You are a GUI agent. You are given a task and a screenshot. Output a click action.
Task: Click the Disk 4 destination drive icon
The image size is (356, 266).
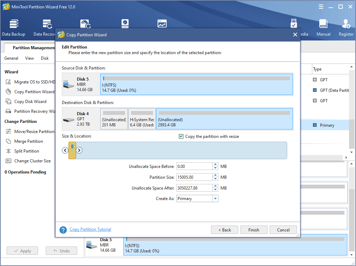coord(68,120)
